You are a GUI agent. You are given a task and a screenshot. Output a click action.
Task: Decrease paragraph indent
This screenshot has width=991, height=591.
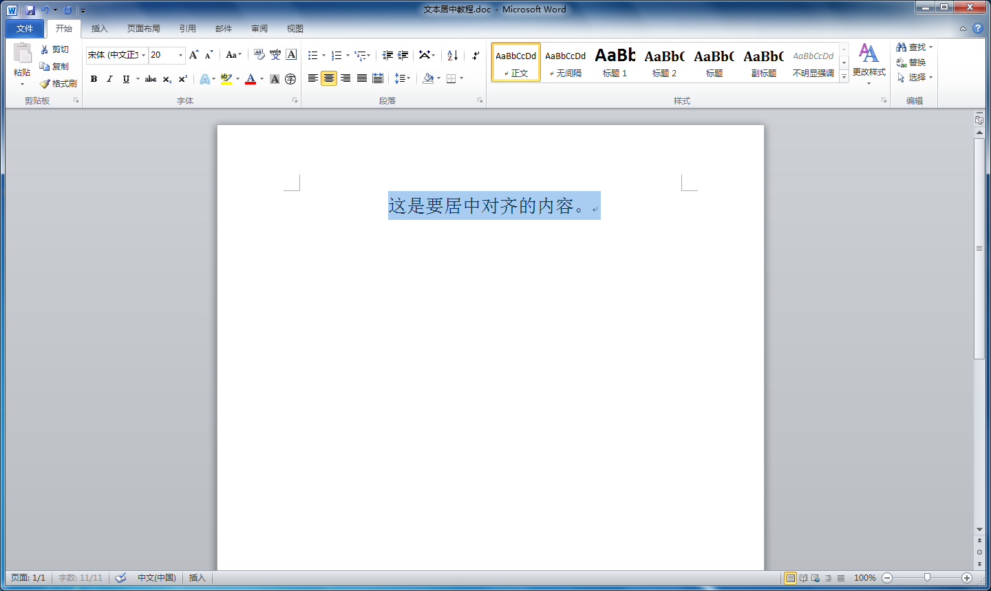[x=387, y=55]
